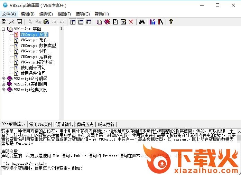Toggle the bottom panel layout icon
This screenshot has width=241, height=175.
pos(81,22)
